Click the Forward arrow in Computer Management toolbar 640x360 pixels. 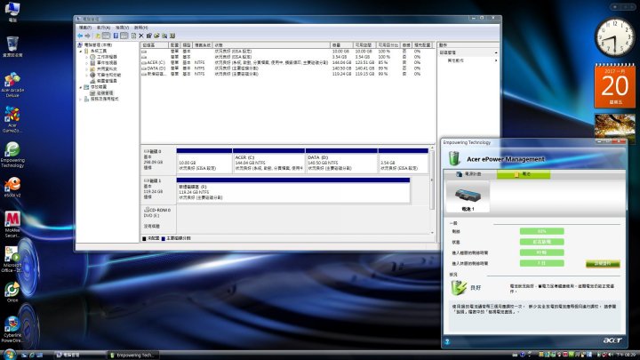(x=88, y=36)
